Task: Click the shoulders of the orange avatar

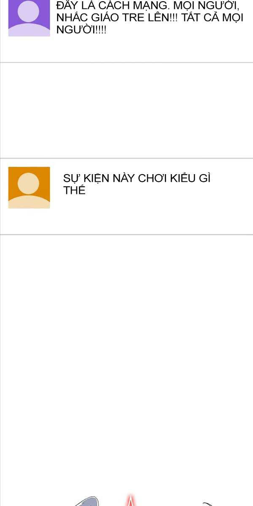Action: [29, 202]
